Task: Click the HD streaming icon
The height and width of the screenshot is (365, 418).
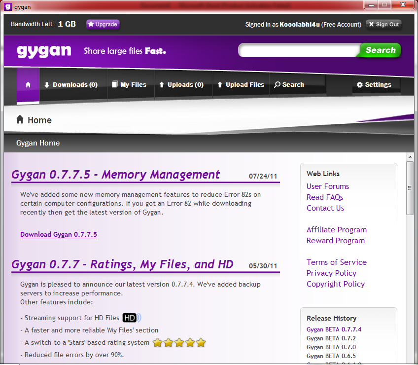Action: [131, 318]
